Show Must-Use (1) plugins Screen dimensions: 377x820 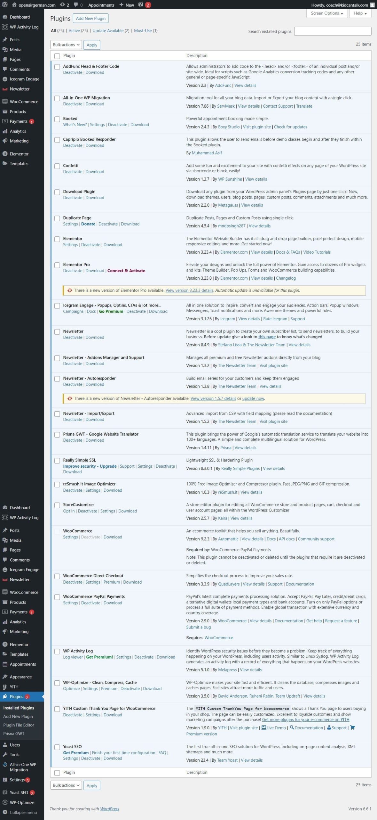tap(145, 31)
